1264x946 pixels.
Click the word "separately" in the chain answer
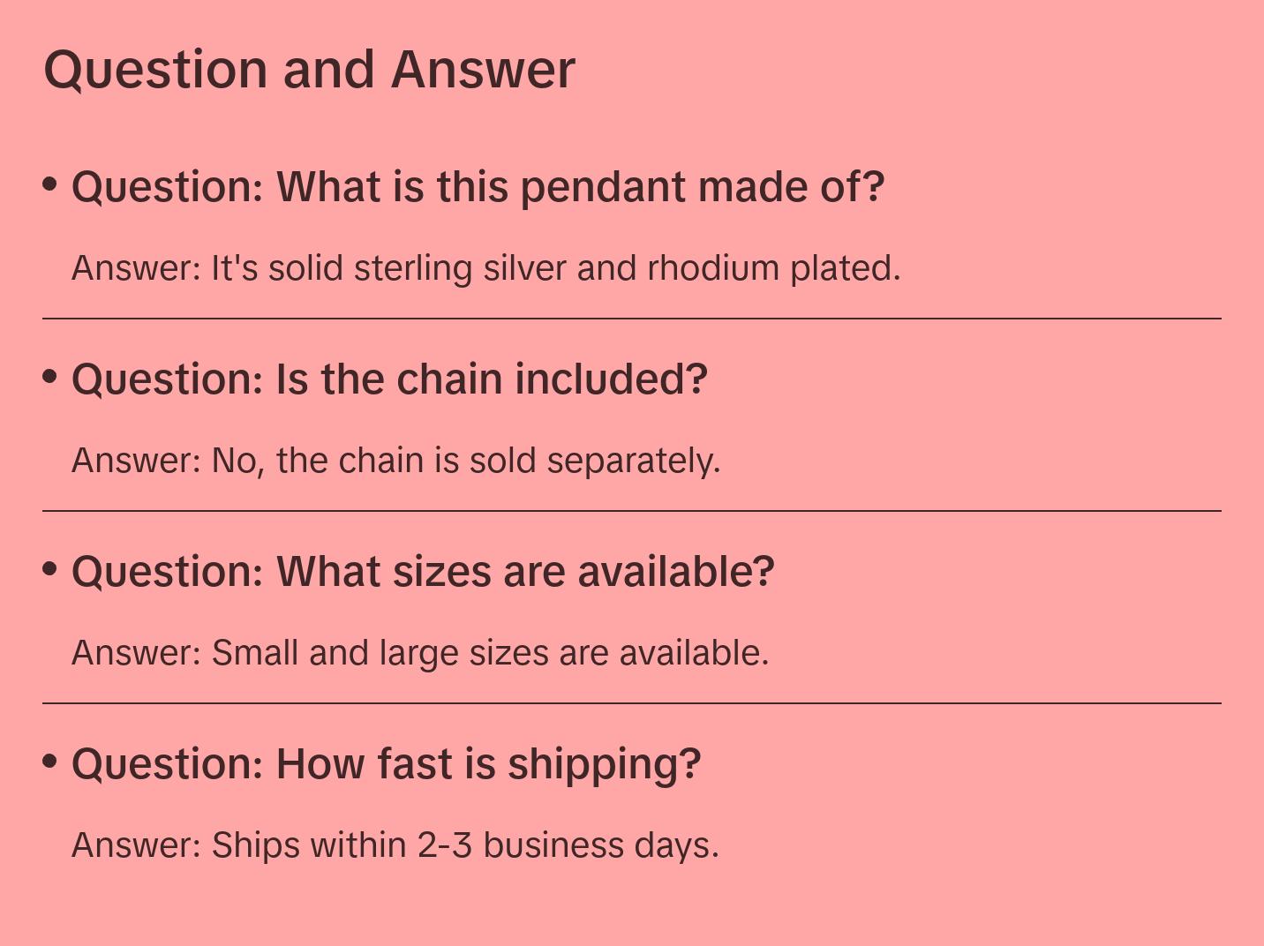coord(634,461)
